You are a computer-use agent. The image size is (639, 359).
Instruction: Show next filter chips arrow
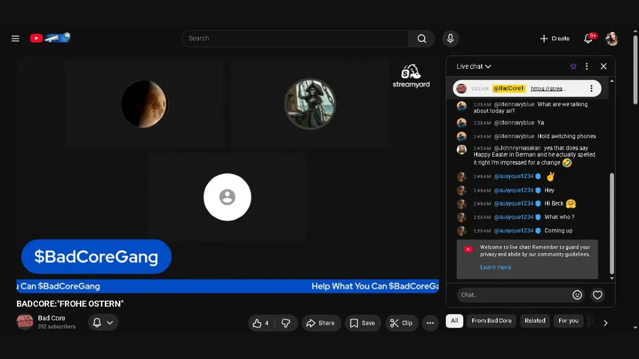[x=606, y=323]
